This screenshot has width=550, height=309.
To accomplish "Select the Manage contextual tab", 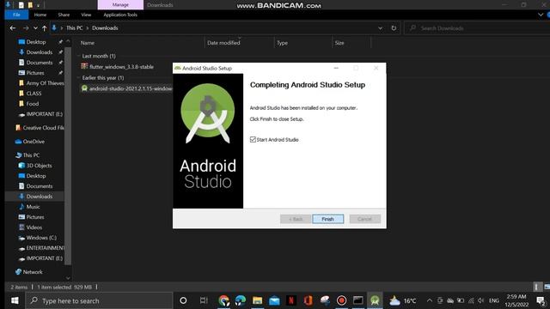I will pos(120,5).
